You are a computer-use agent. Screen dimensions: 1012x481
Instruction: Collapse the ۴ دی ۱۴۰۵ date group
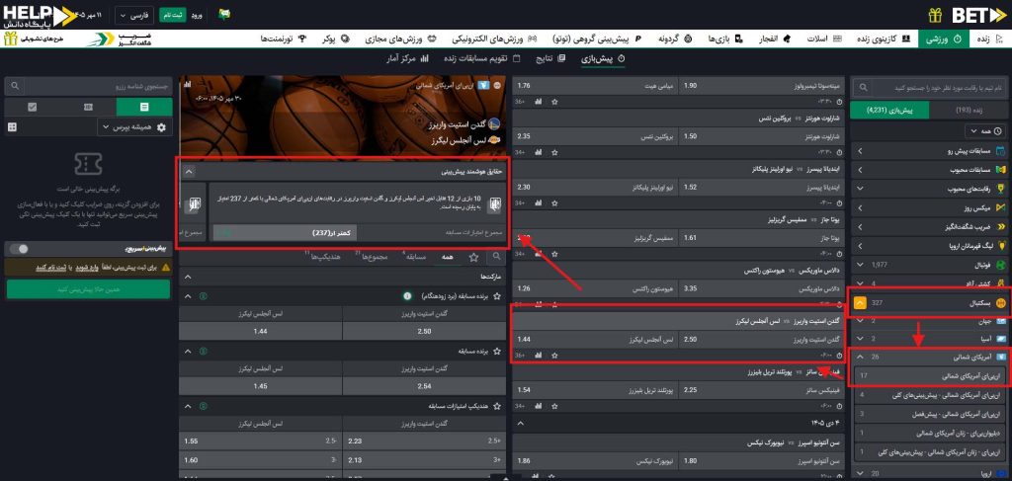522,423
